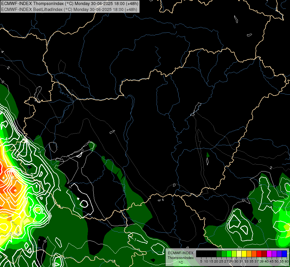The height and width of the screenshot is (267, 290).
Task: Pick the dark green 20–25 legend swatch
Action: click(x=219, y=254)
